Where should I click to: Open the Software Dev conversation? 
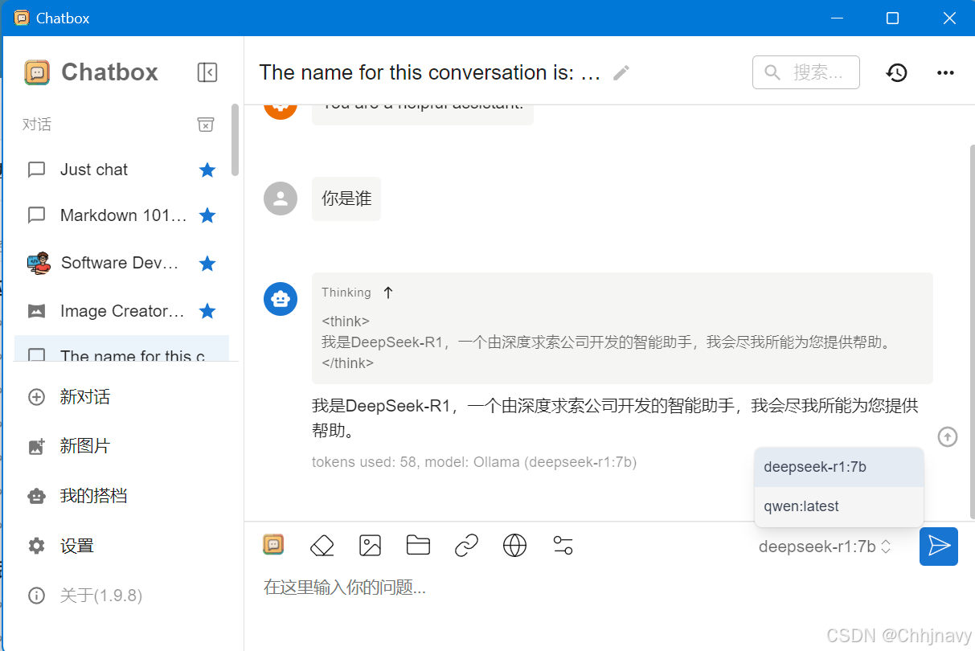[x=122, y=263]
